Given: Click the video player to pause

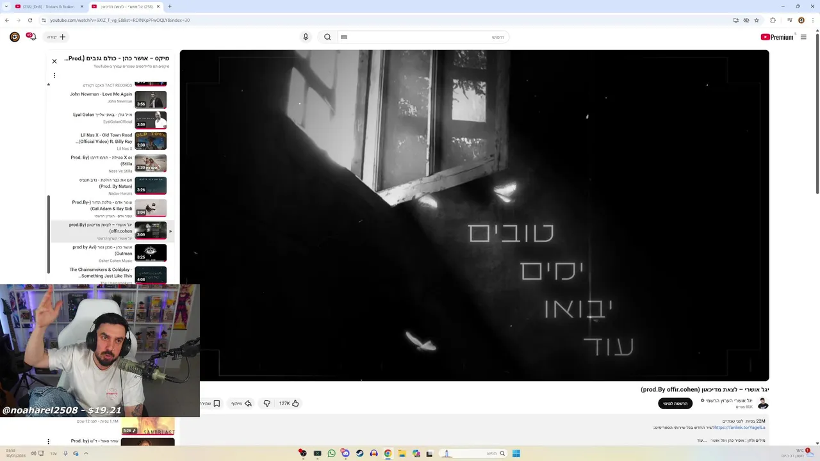Looking at the screenshot, I should pyautogui.click(x=474, y=216).
